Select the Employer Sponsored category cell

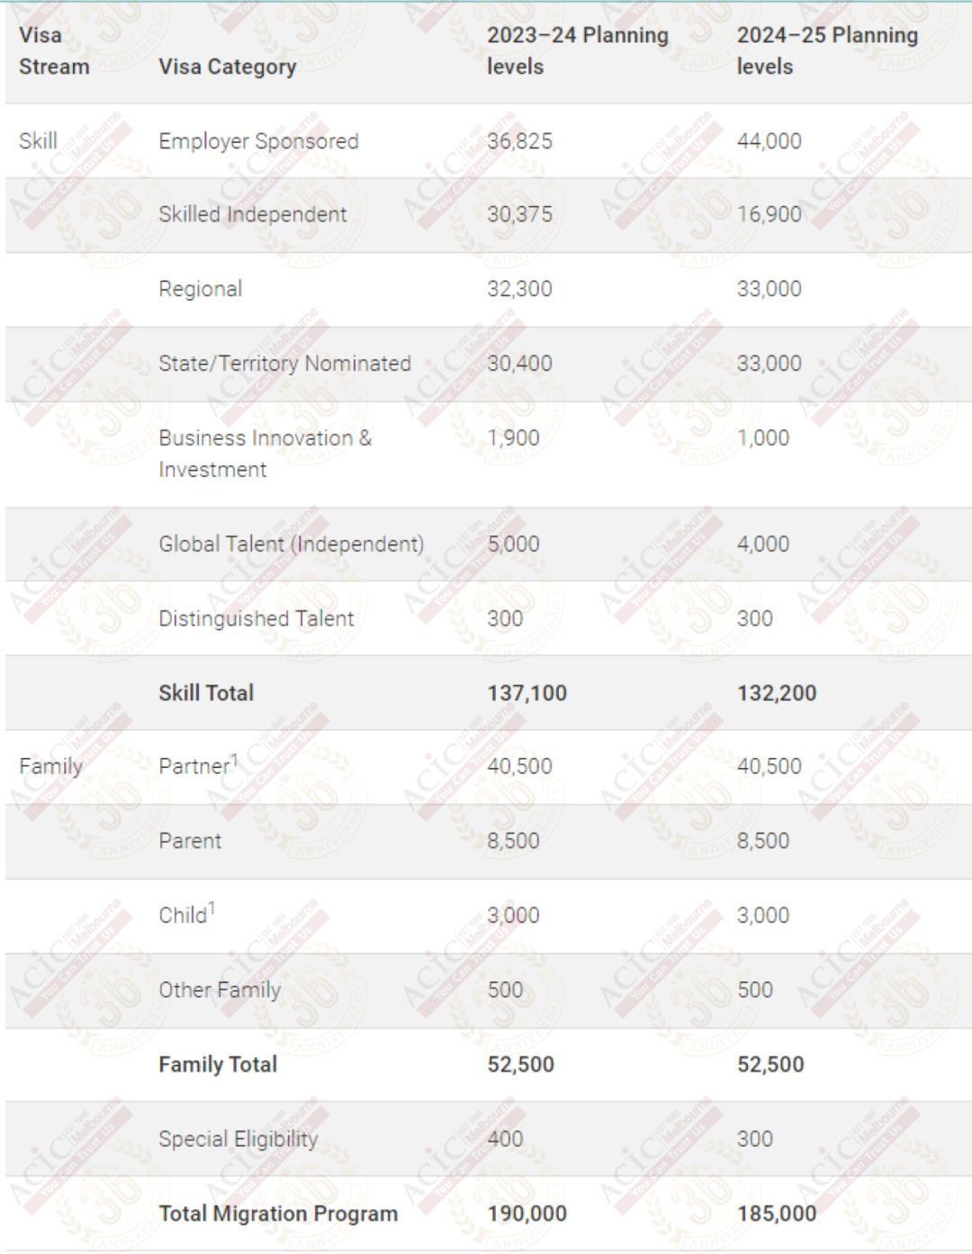[258, 141]
